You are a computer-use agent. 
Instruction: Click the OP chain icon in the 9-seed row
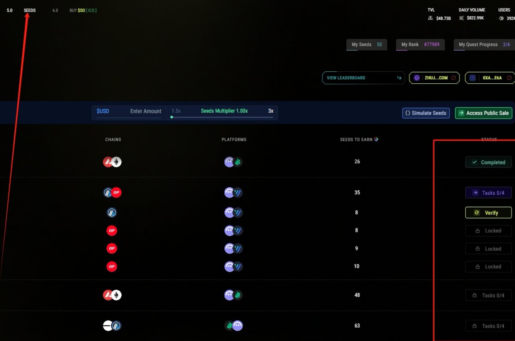[112, 249]
